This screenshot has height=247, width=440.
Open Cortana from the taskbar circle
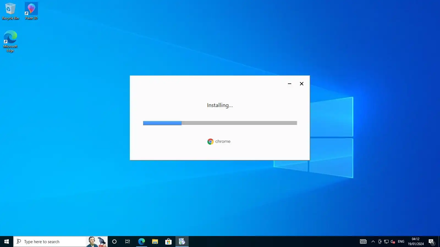(114, 242)
